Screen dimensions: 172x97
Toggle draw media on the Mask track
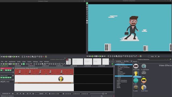pos(8,70)
